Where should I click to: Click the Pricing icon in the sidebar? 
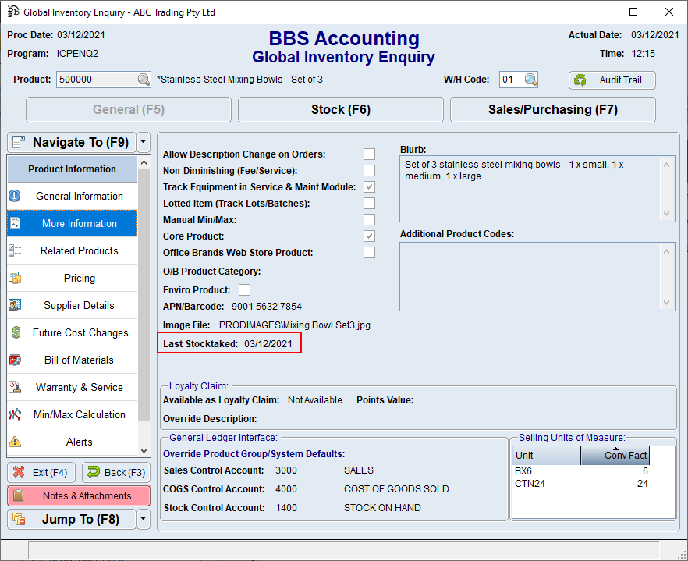click(15, 278)
